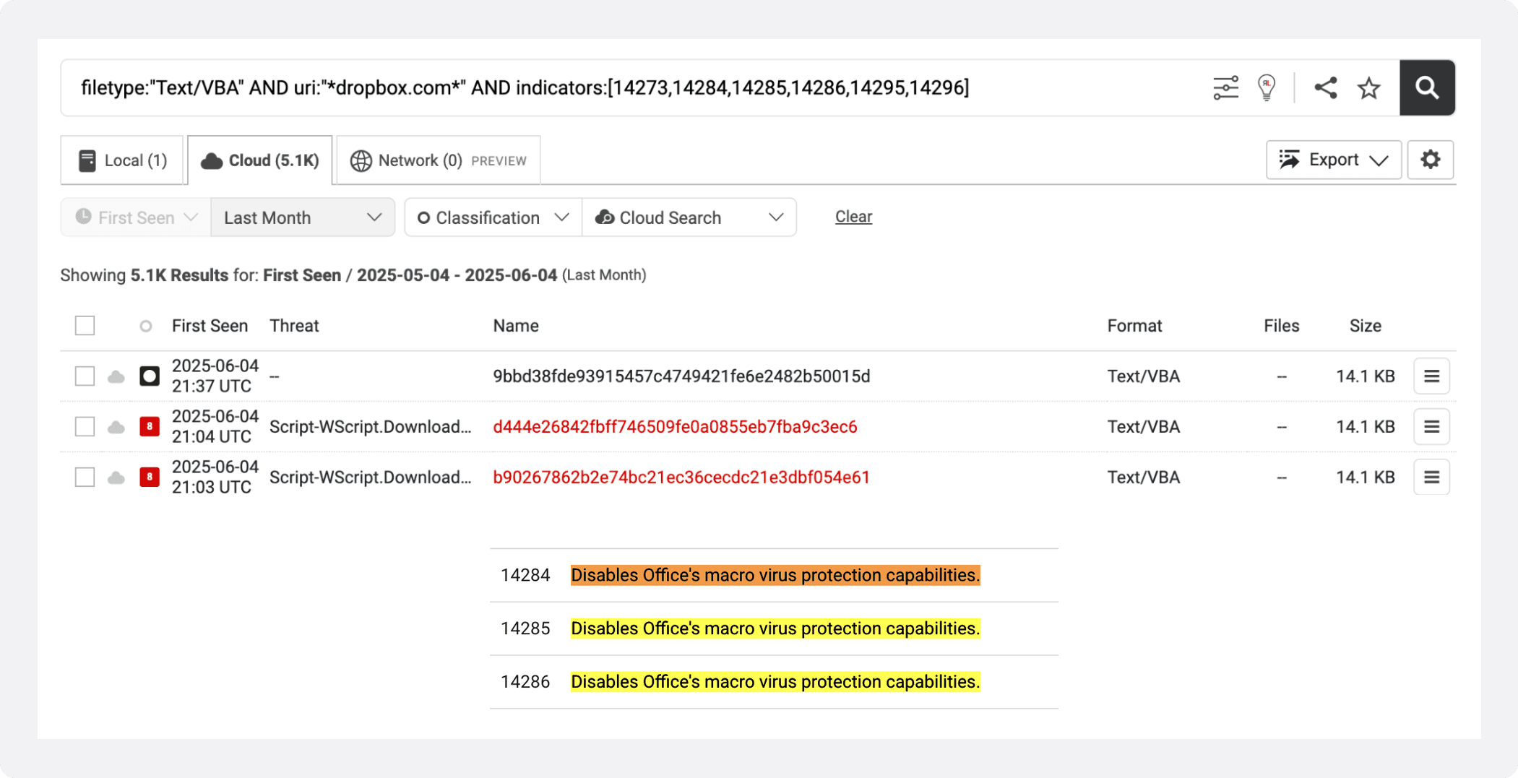Screen dimensions: 1518x778
Task: Open the d444e26842 file hash link
Action: click(675, 426)
